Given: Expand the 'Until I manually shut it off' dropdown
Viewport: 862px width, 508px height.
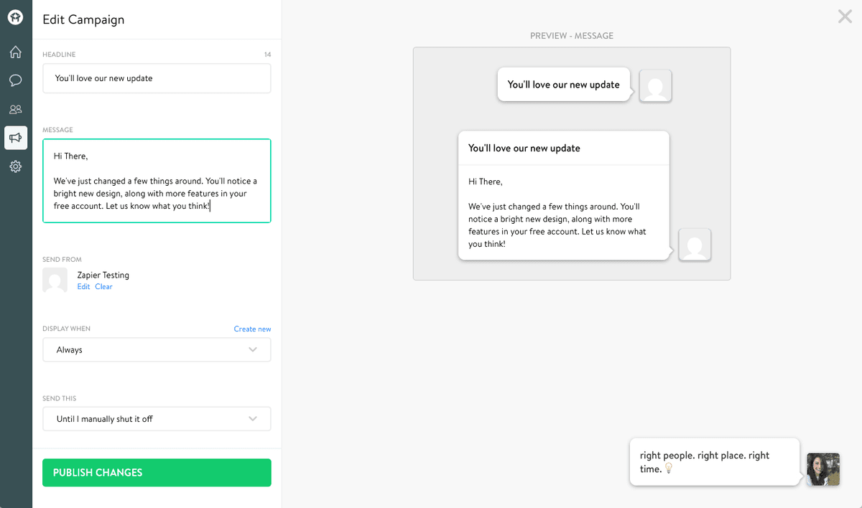Looking at the screenshot, I should [157, 419].
